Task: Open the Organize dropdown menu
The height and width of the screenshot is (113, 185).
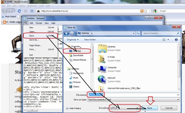Action: pyautogui.click(x=73, y=40)
